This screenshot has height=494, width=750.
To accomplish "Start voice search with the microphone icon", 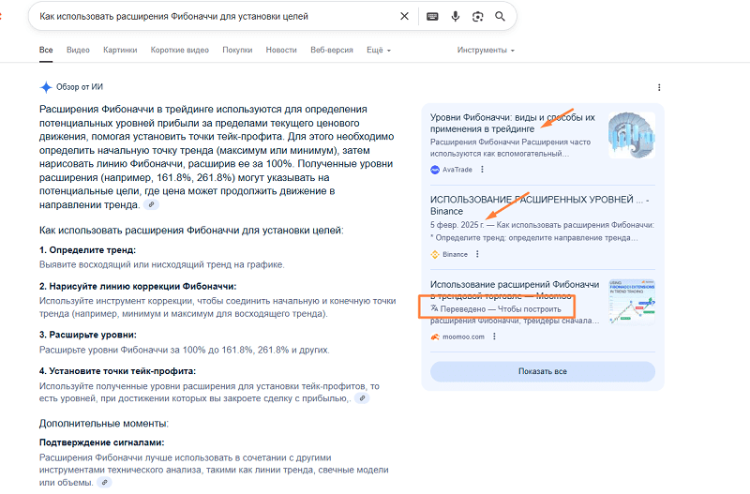I will point(456,16).
